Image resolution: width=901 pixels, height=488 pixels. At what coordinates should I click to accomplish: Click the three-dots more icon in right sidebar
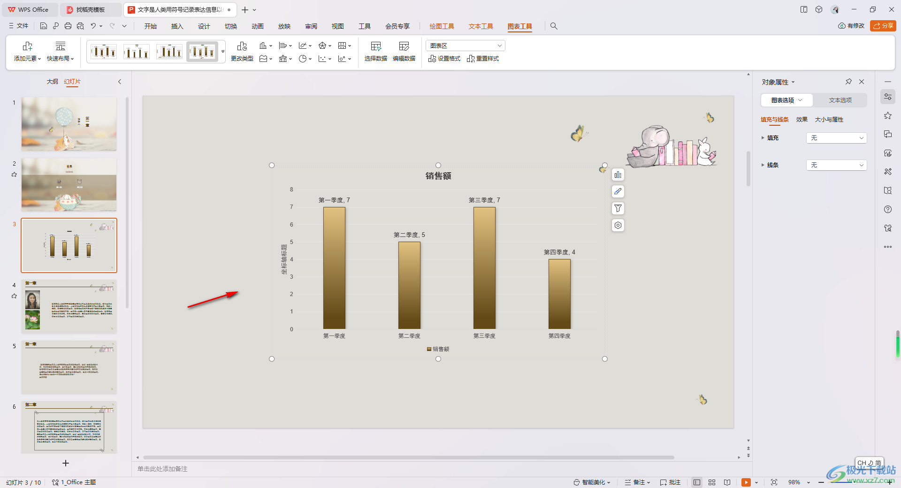coord(888,247)
